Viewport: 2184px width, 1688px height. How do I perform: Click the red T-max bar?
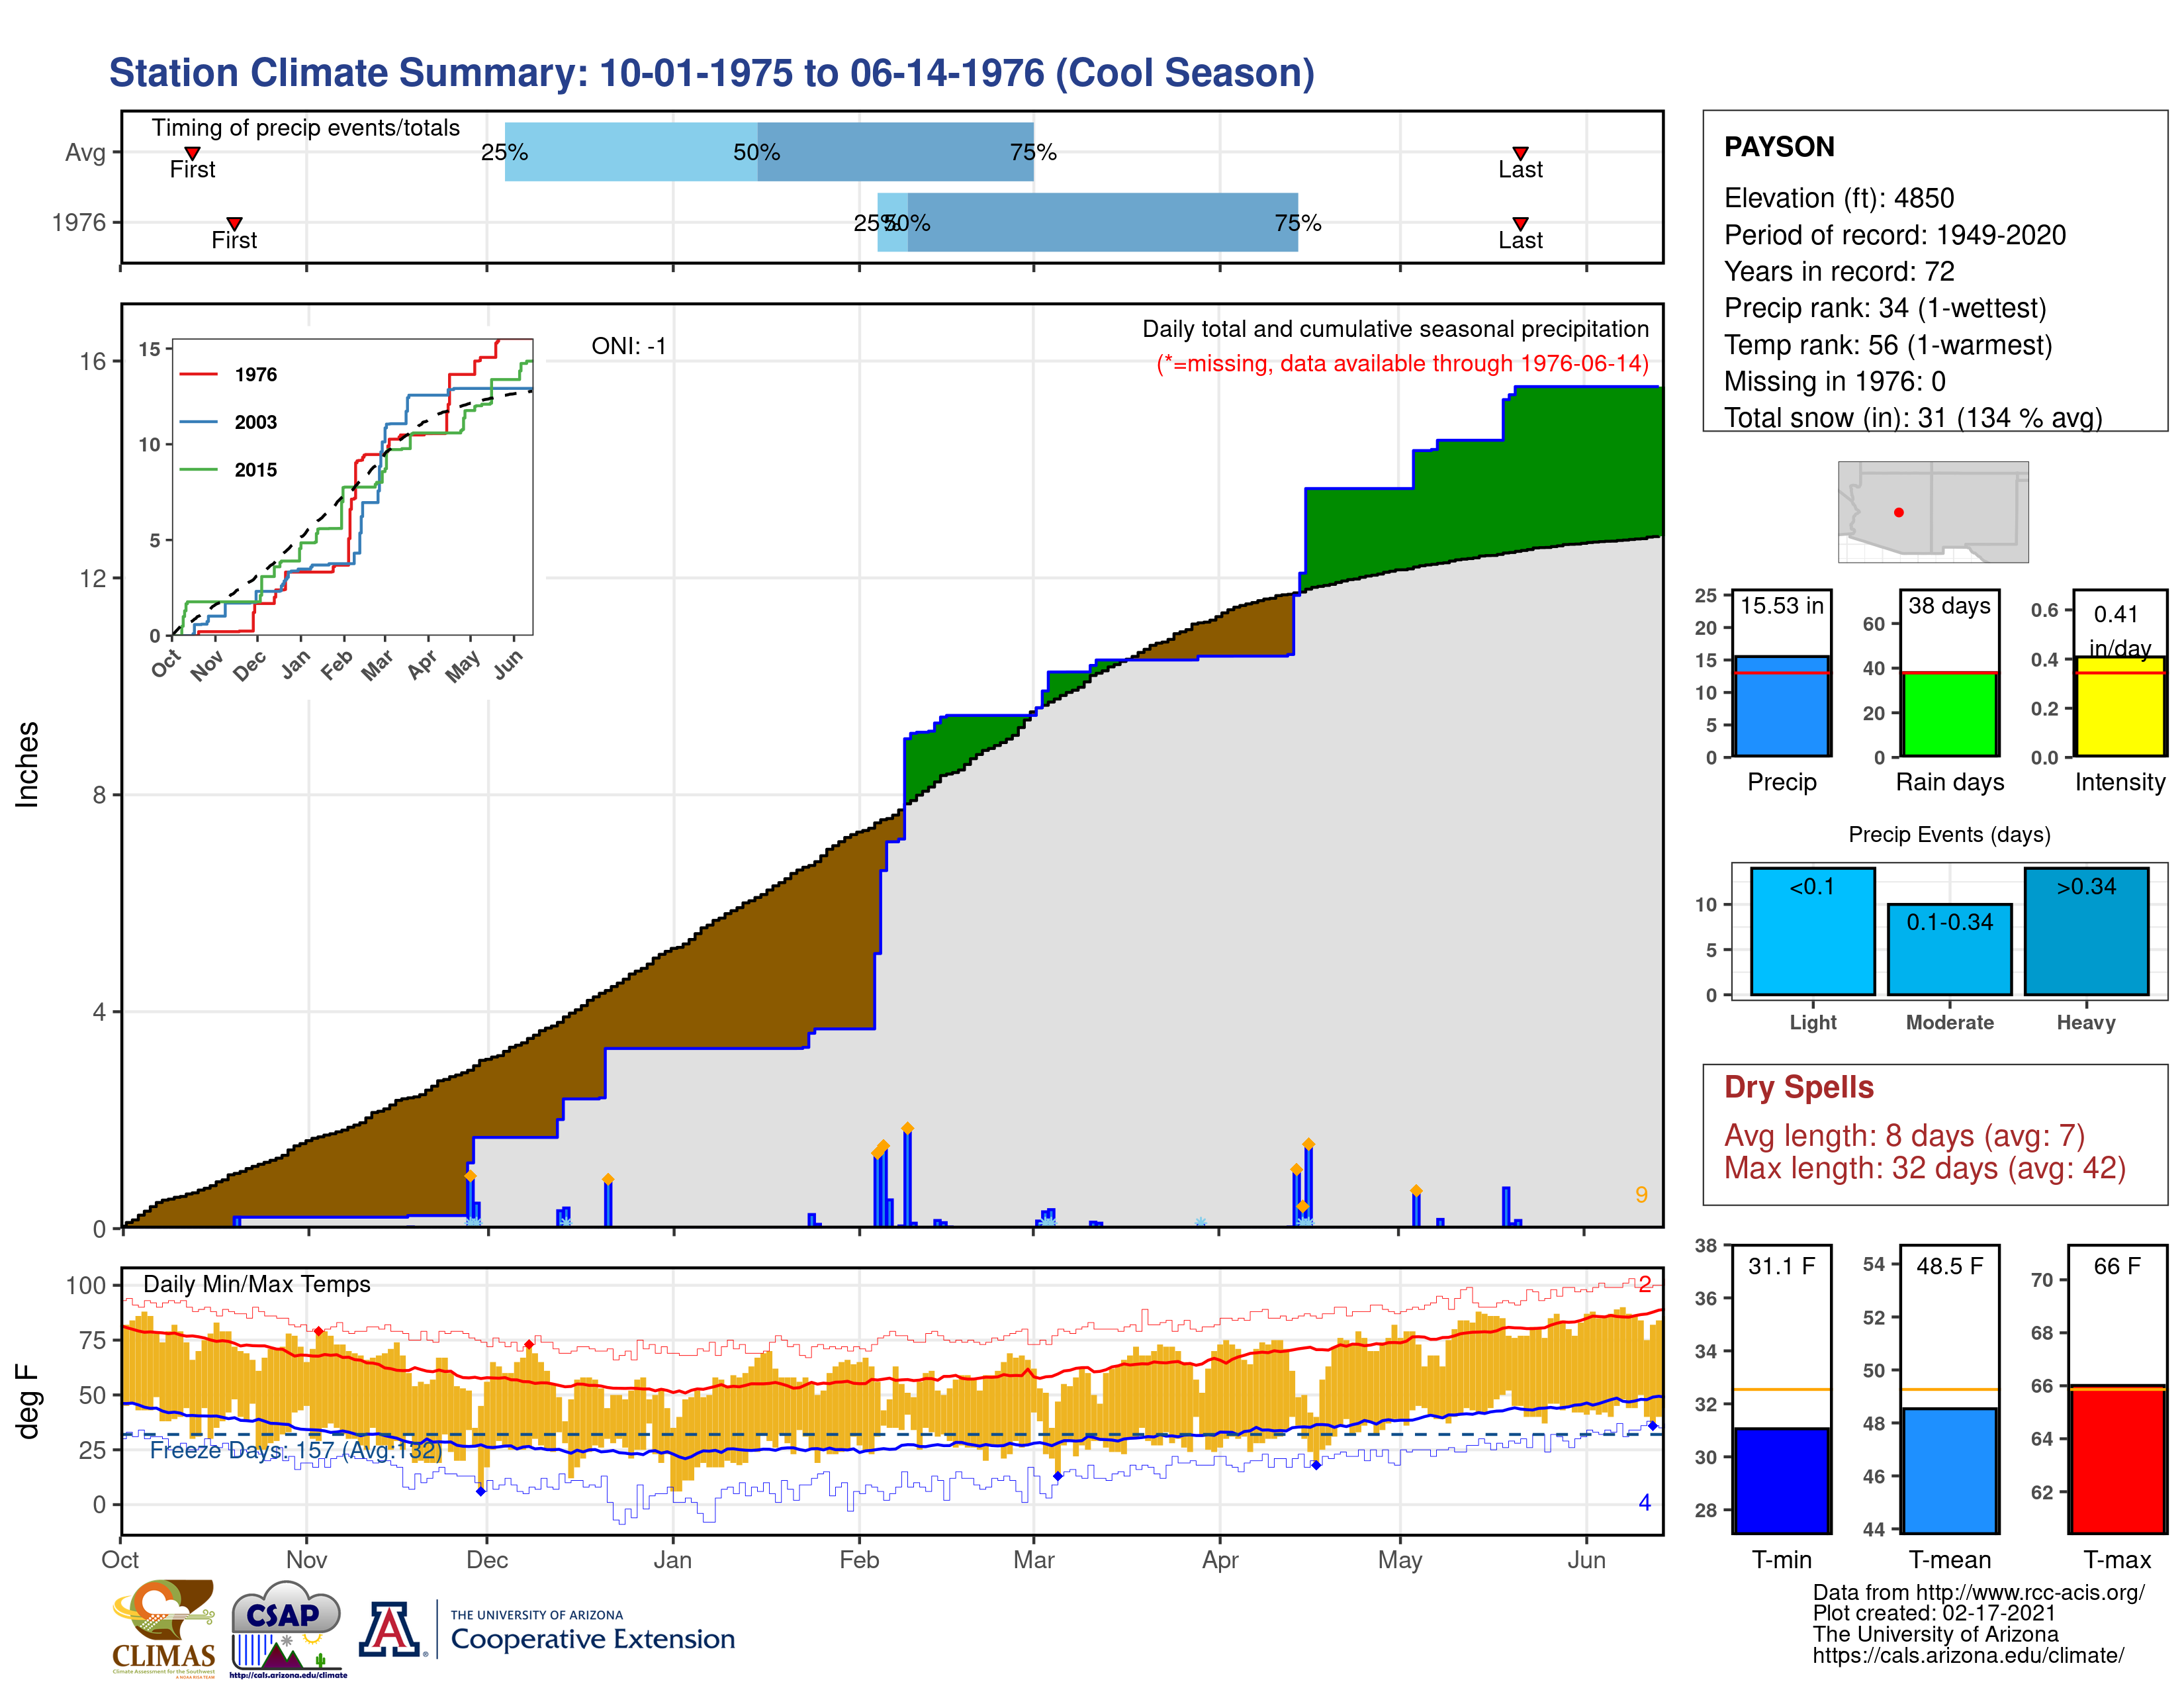click(x=2117, y=1459)
